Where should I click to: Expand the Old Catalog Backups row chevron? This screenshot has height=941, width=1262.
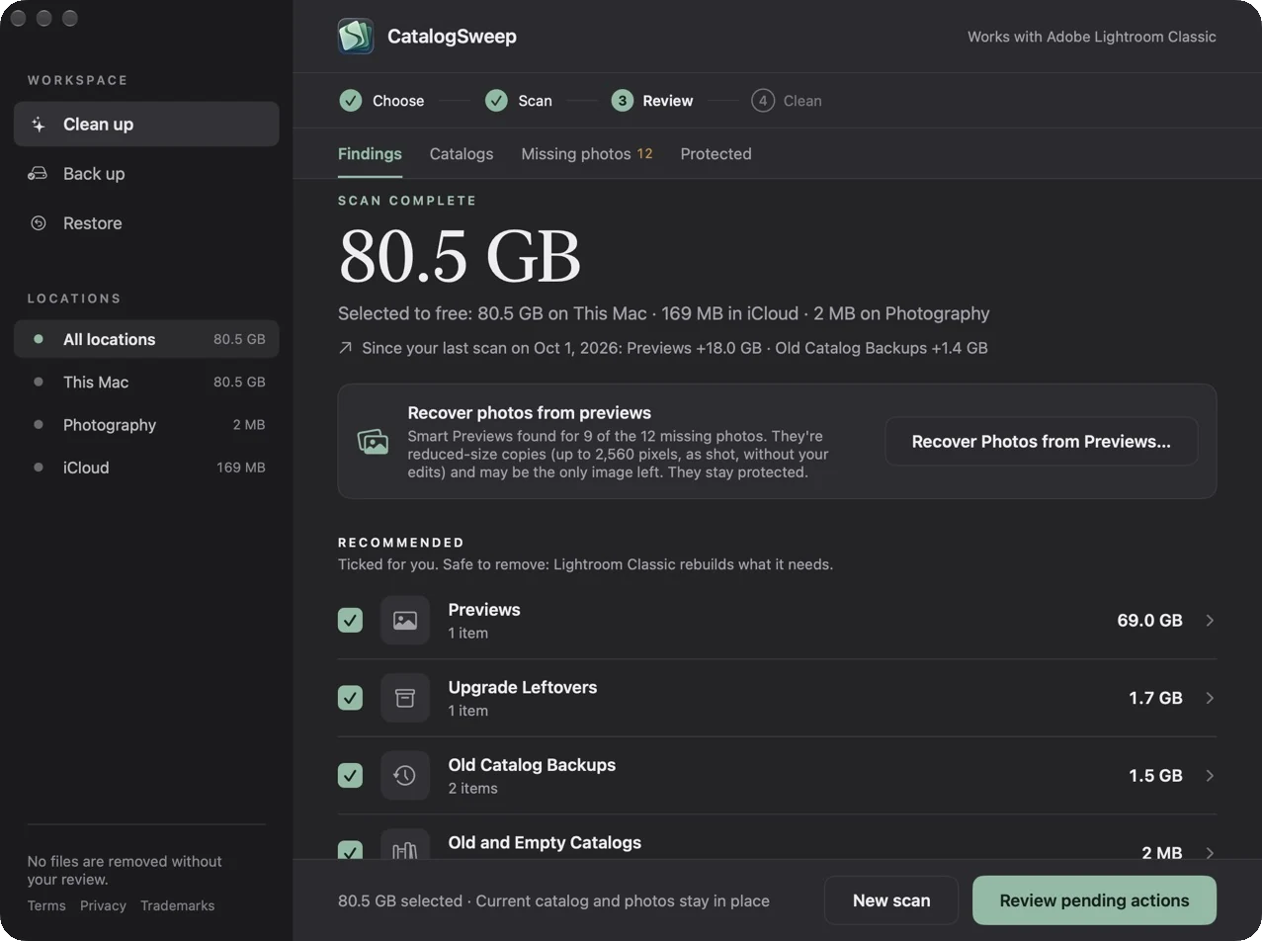(x=1210, y=776)
